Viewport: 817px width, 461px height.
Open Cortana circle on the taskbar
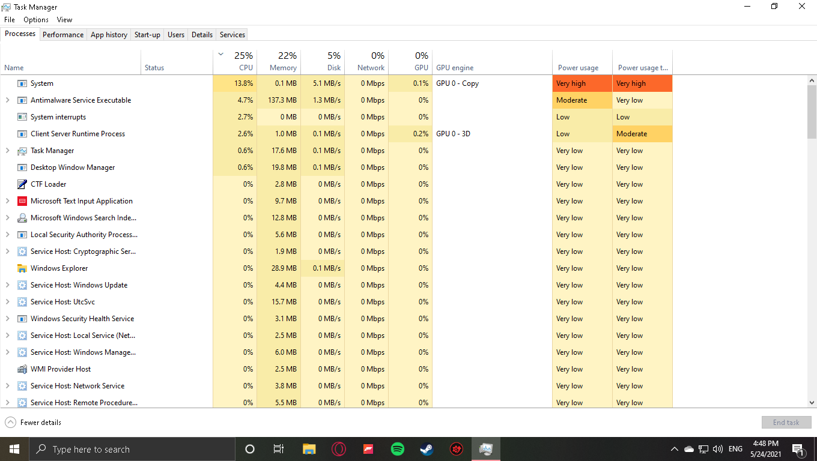[x=250, y=449]
